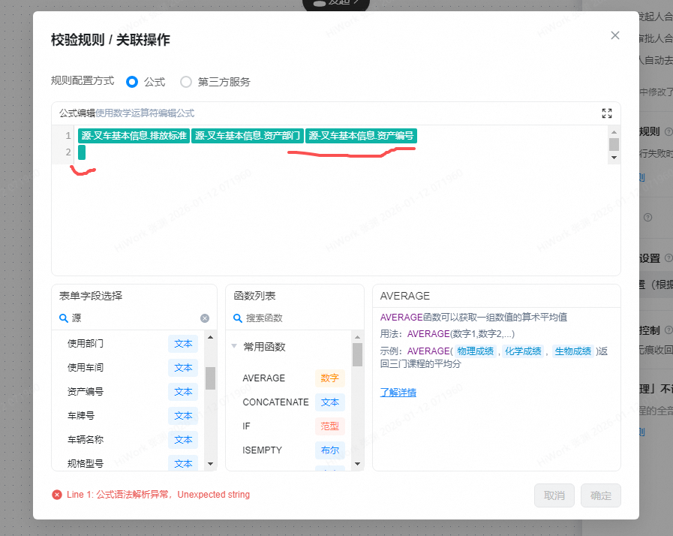Click the red error icon before syntax message

tap(57, 495)
